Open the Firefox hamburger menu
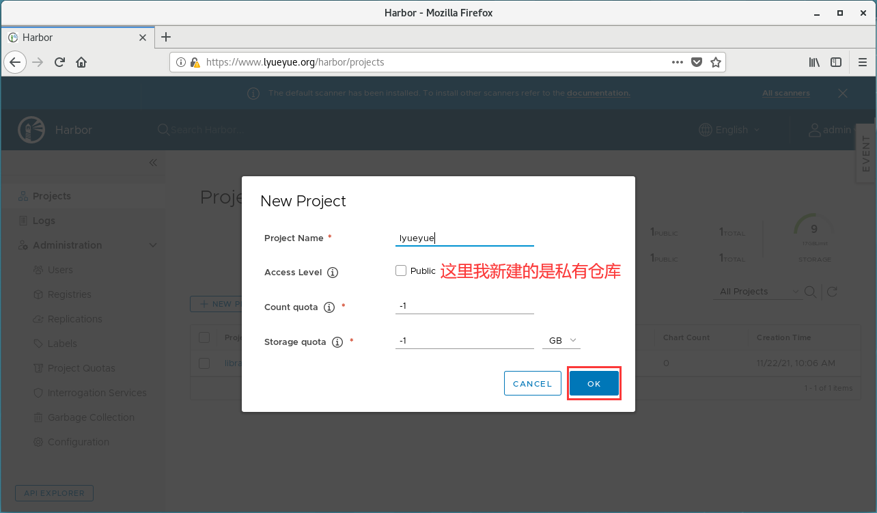 (x=863, y=62)
